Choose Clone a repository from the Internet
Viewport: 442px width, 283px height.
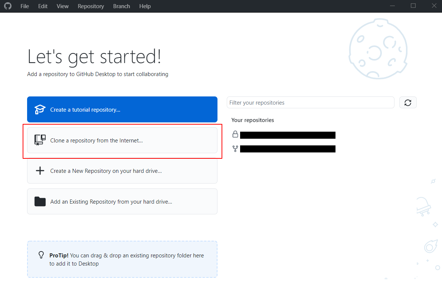[x=122, y=140]
